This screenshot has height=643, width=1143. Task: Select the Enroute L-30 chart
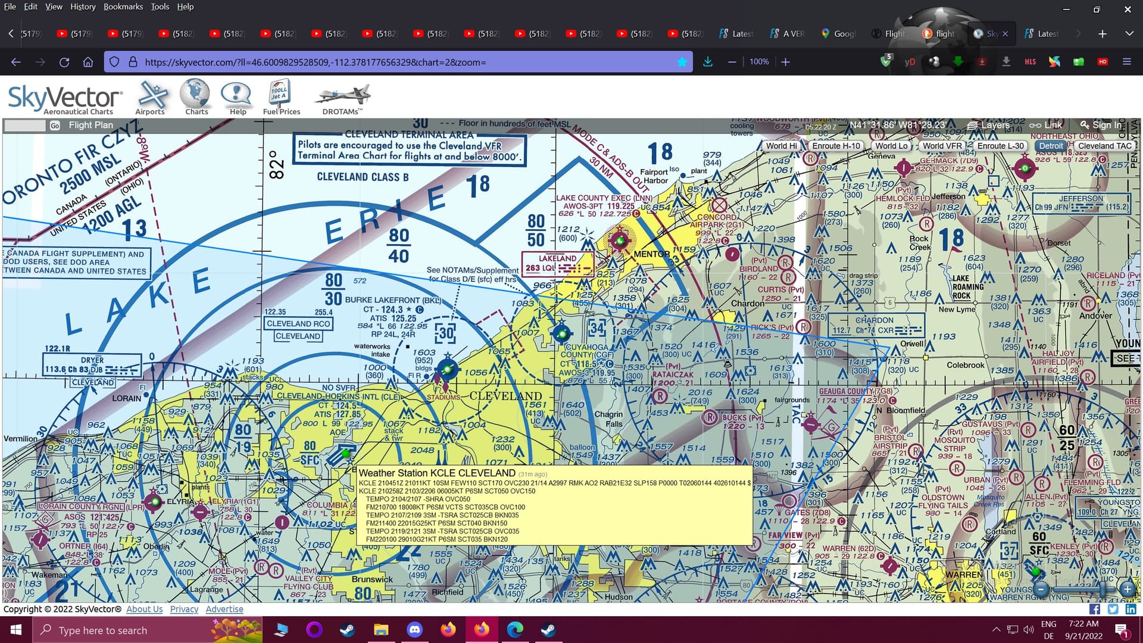tap(1000, 146)
